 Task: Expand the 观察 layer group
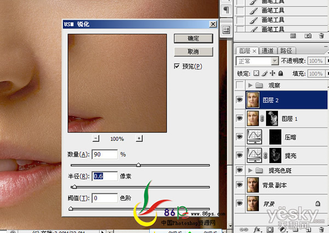tap(250, 85)
